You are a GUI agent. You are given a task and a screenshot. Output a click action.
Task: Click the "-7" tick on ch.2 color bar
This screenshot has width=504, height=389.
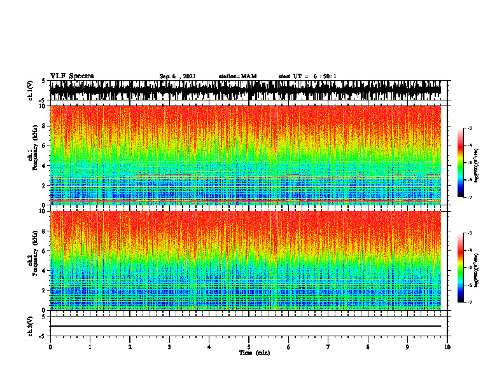[470, 302]
